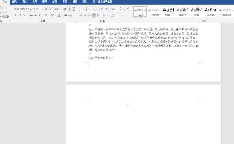
Task: Apply the 标题 2 heading style
Action: coord(182,12)
